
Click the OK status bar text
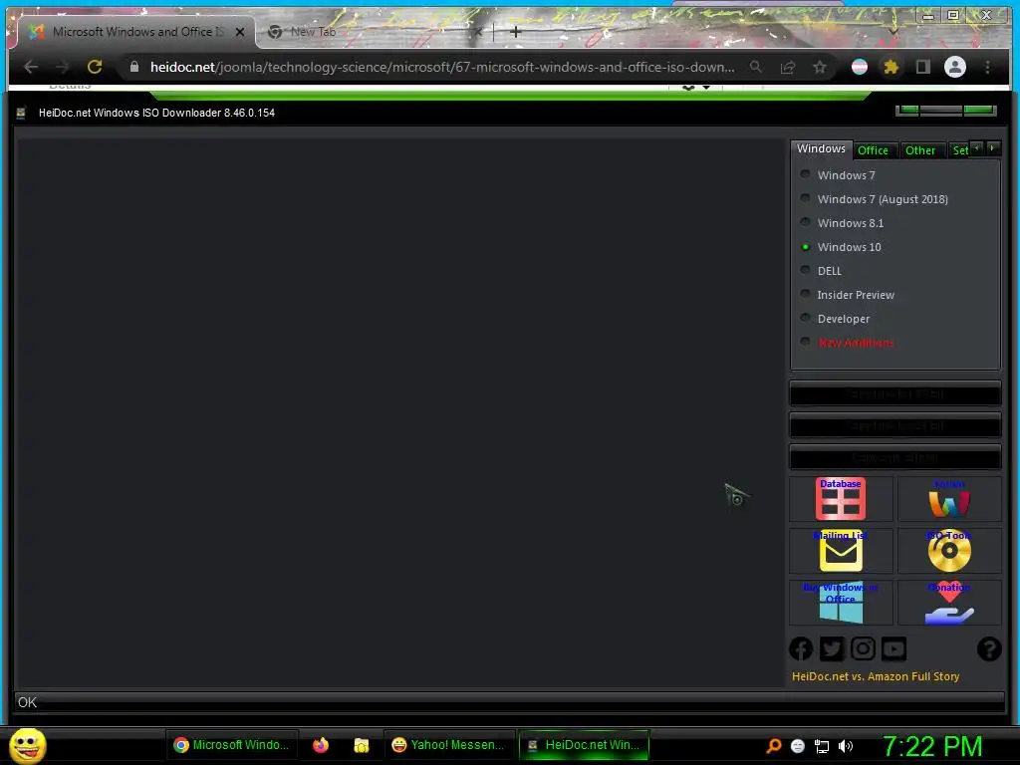27,702
